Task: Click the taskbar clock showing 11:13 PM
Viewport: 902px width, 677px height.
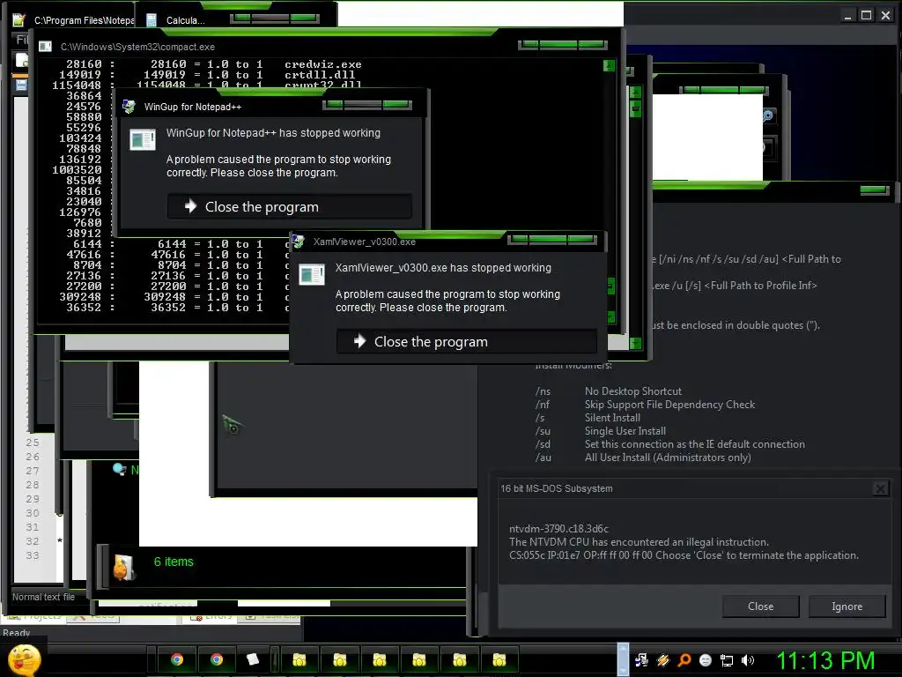Action: point(825,660)
